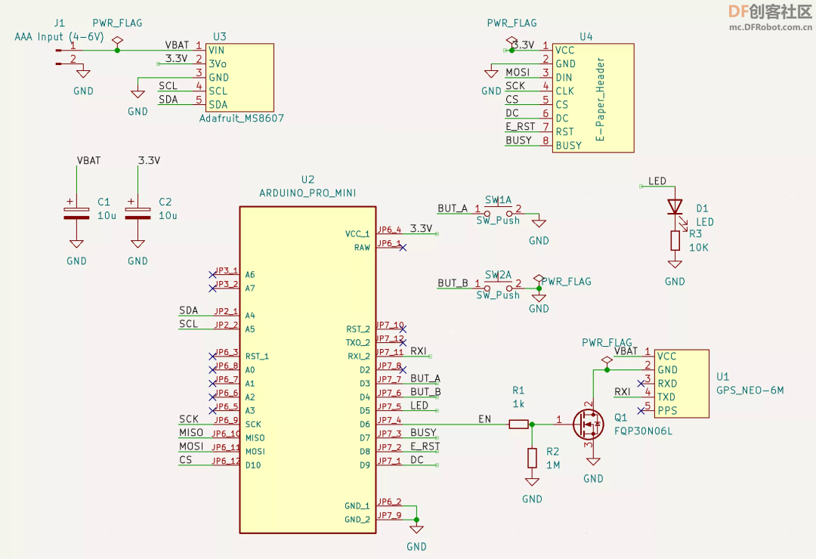The width and height of the screenshot is (816, 559).
Task: Click the 'DIN' pin label on U4
Action: tap(564, 78)
